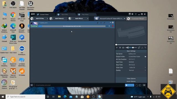Click the blue Upgrade button
This screenshot has width=177, height=99.
130,85
